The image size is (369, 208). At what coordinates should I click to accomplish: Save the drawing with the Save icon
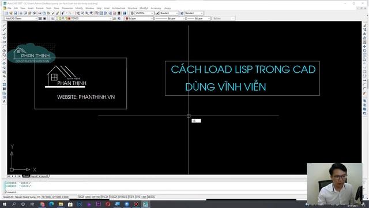tap(16, 13)
